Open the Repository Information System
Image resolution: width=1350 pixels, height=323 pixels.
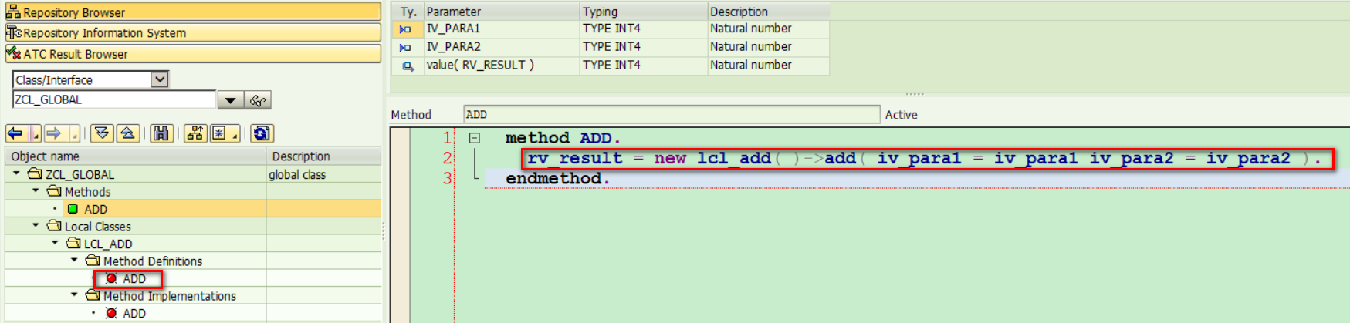click(x=193, y=32)
